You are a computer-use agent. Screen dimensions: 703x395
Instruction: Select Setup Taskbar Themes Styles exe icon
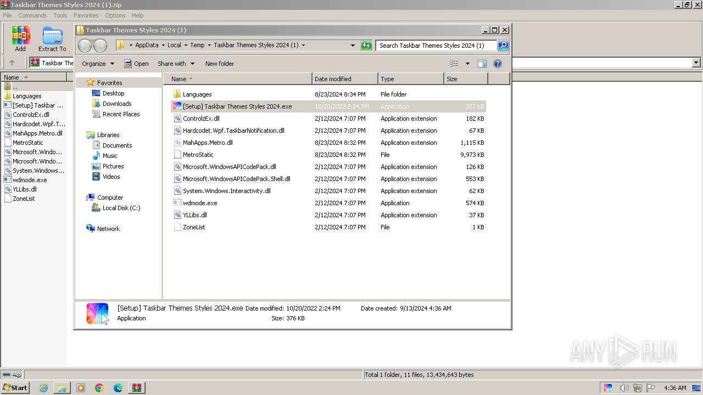click(x=177, y=106)
